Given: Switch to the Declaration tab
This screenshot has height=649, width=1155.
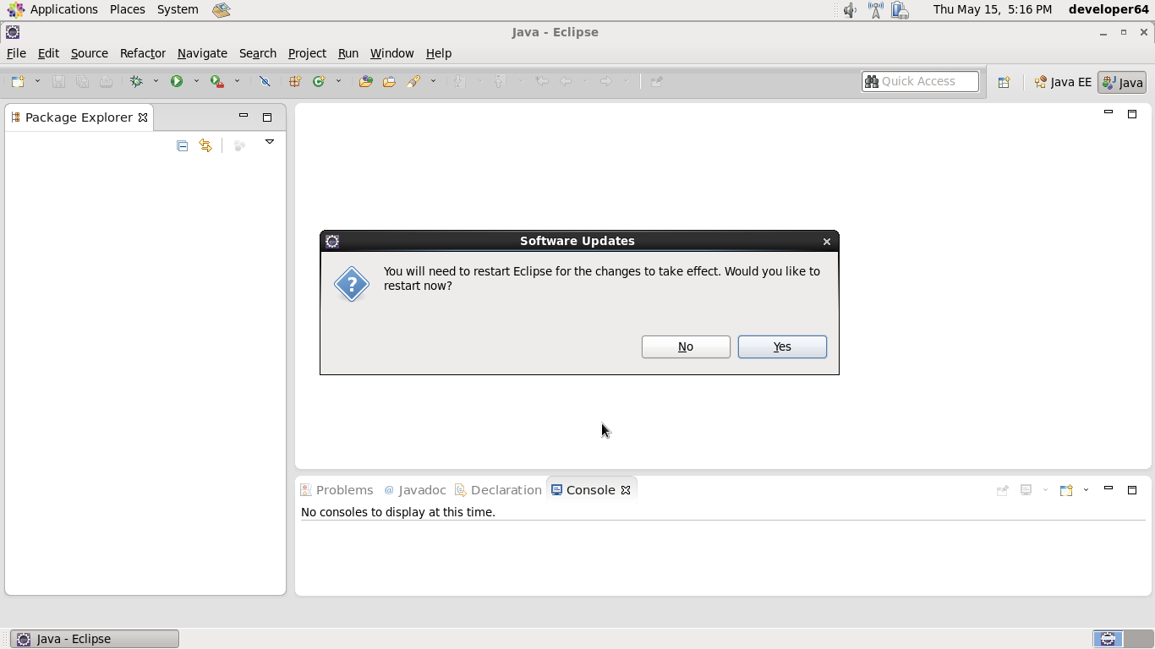Looking at the screenshot, I should click(498, 490).
